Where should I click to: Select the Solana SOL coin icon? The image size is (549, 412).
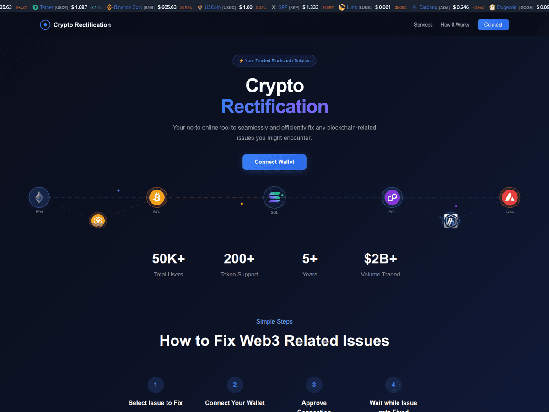click(x=274, y=198)
